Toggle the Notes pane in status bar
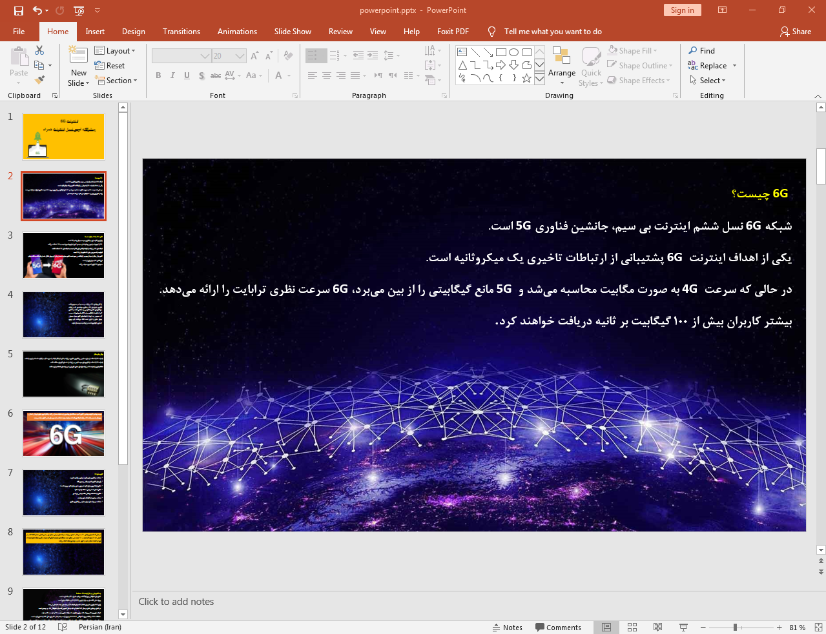This screenshot has width=826, height=634. click(x=508, y=628)
